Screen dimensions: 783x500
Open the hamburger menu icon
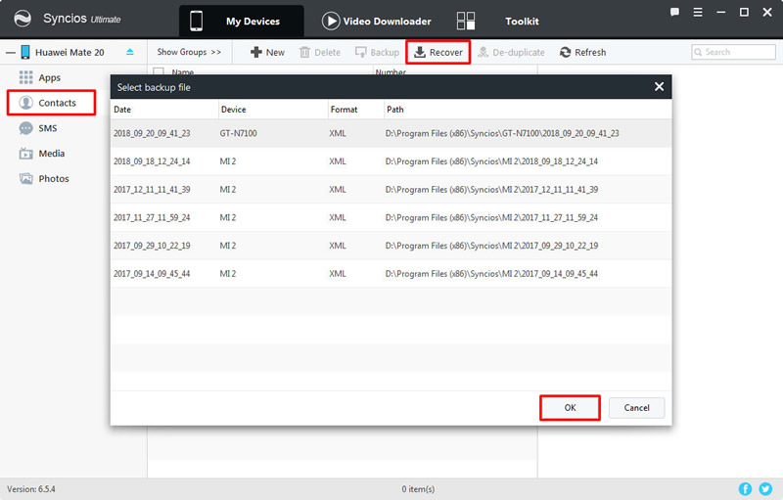pyautogui.click(x=698, y=12)
